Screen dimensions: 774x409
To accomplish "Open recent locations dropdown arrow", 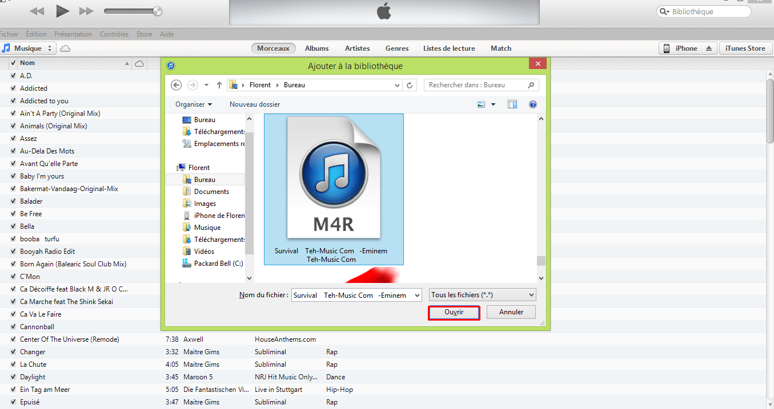I will click(x=207, y=85).
